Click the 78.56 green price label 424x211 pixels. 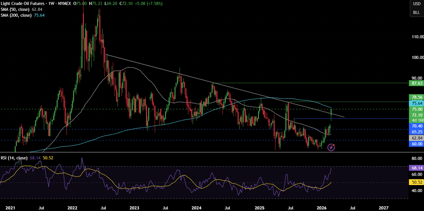coord(417,97)
